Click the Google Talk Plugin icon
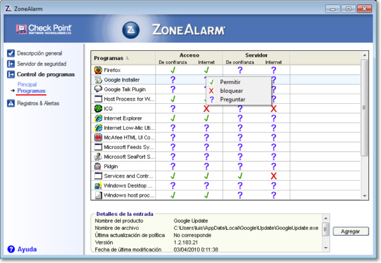Viewport: 381px width, 263px height. click(98, 89)
